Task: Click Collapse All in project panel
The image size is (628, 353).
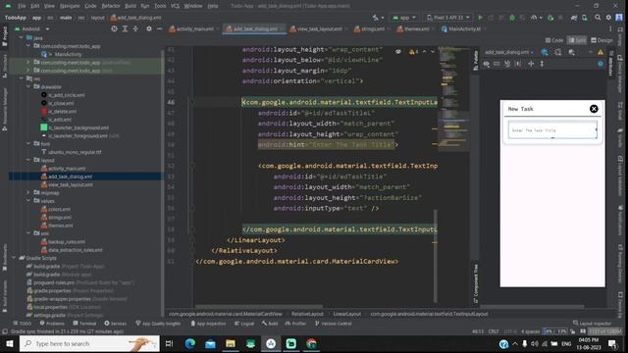Action: [x=135, y=28]
